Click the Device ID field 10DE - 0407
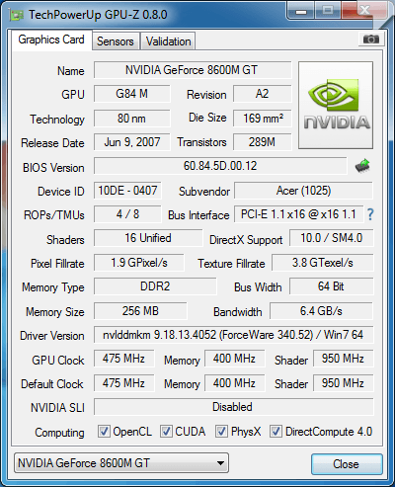The image size is (395, 487). coord(127,191)
